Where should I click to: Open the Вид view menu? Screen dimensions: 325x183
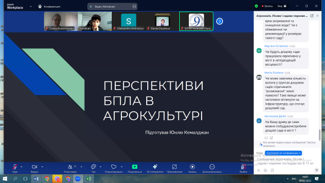pyautogui.click(x=282, y=6)
